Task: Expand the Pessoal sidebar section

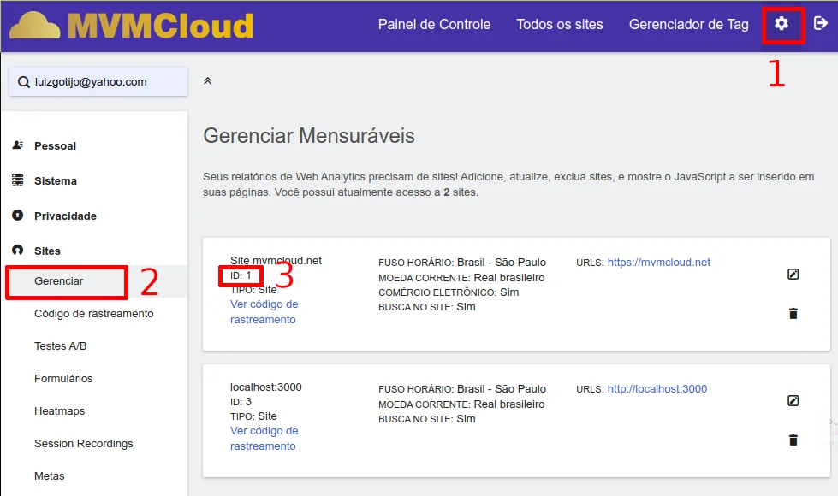Action: (x=55, y=146)
